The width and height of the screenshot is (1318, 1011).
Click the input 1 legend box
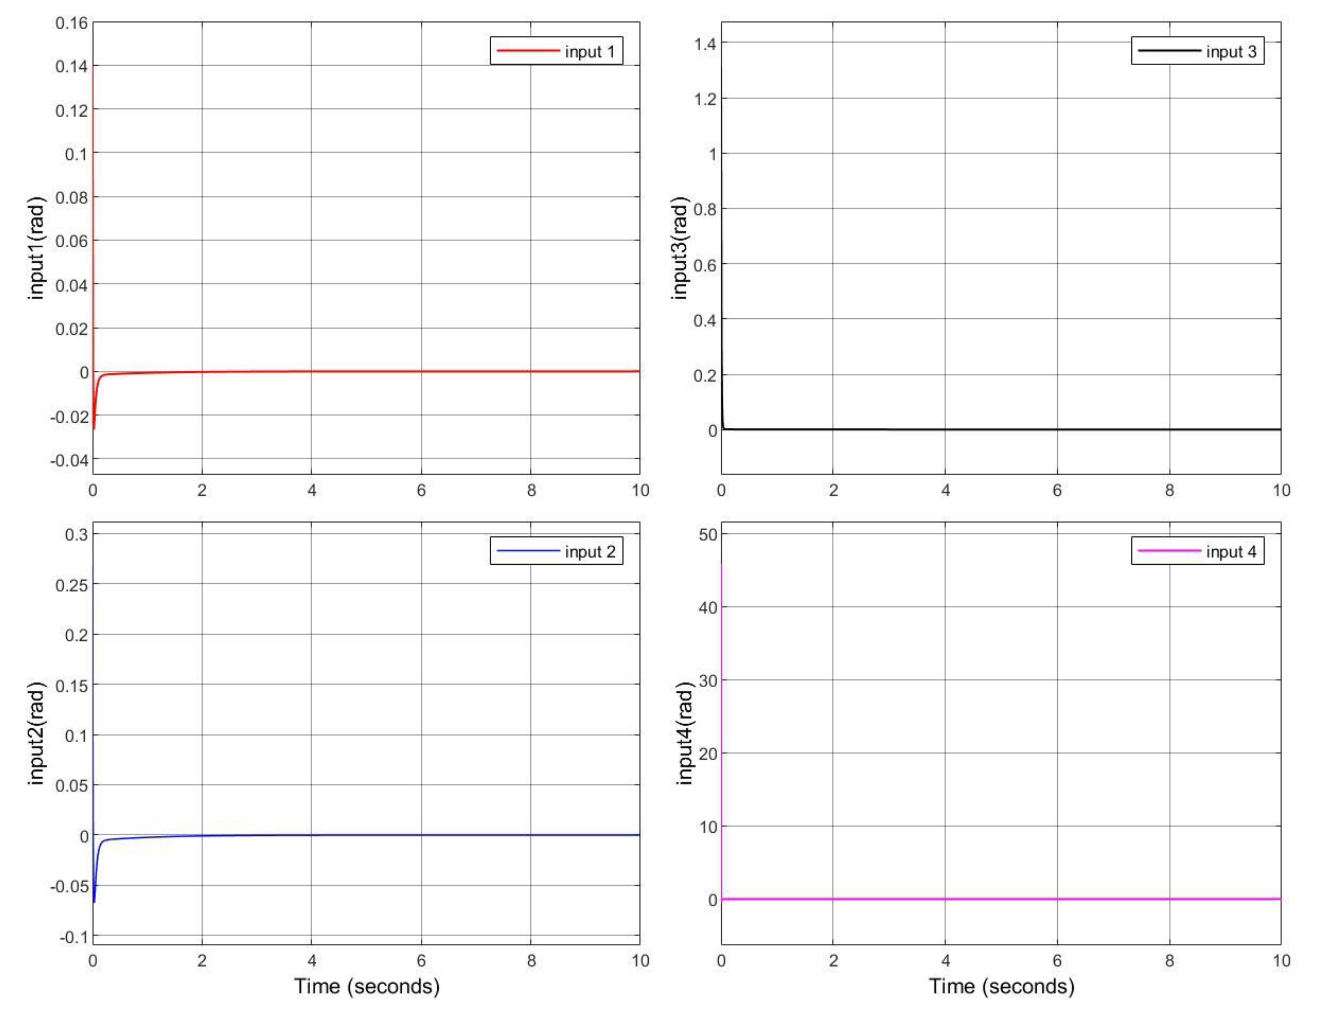point(556,51)
